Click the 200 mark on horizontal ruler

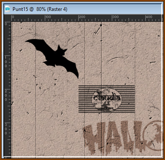pyautogui.click(x=82, y=17)
